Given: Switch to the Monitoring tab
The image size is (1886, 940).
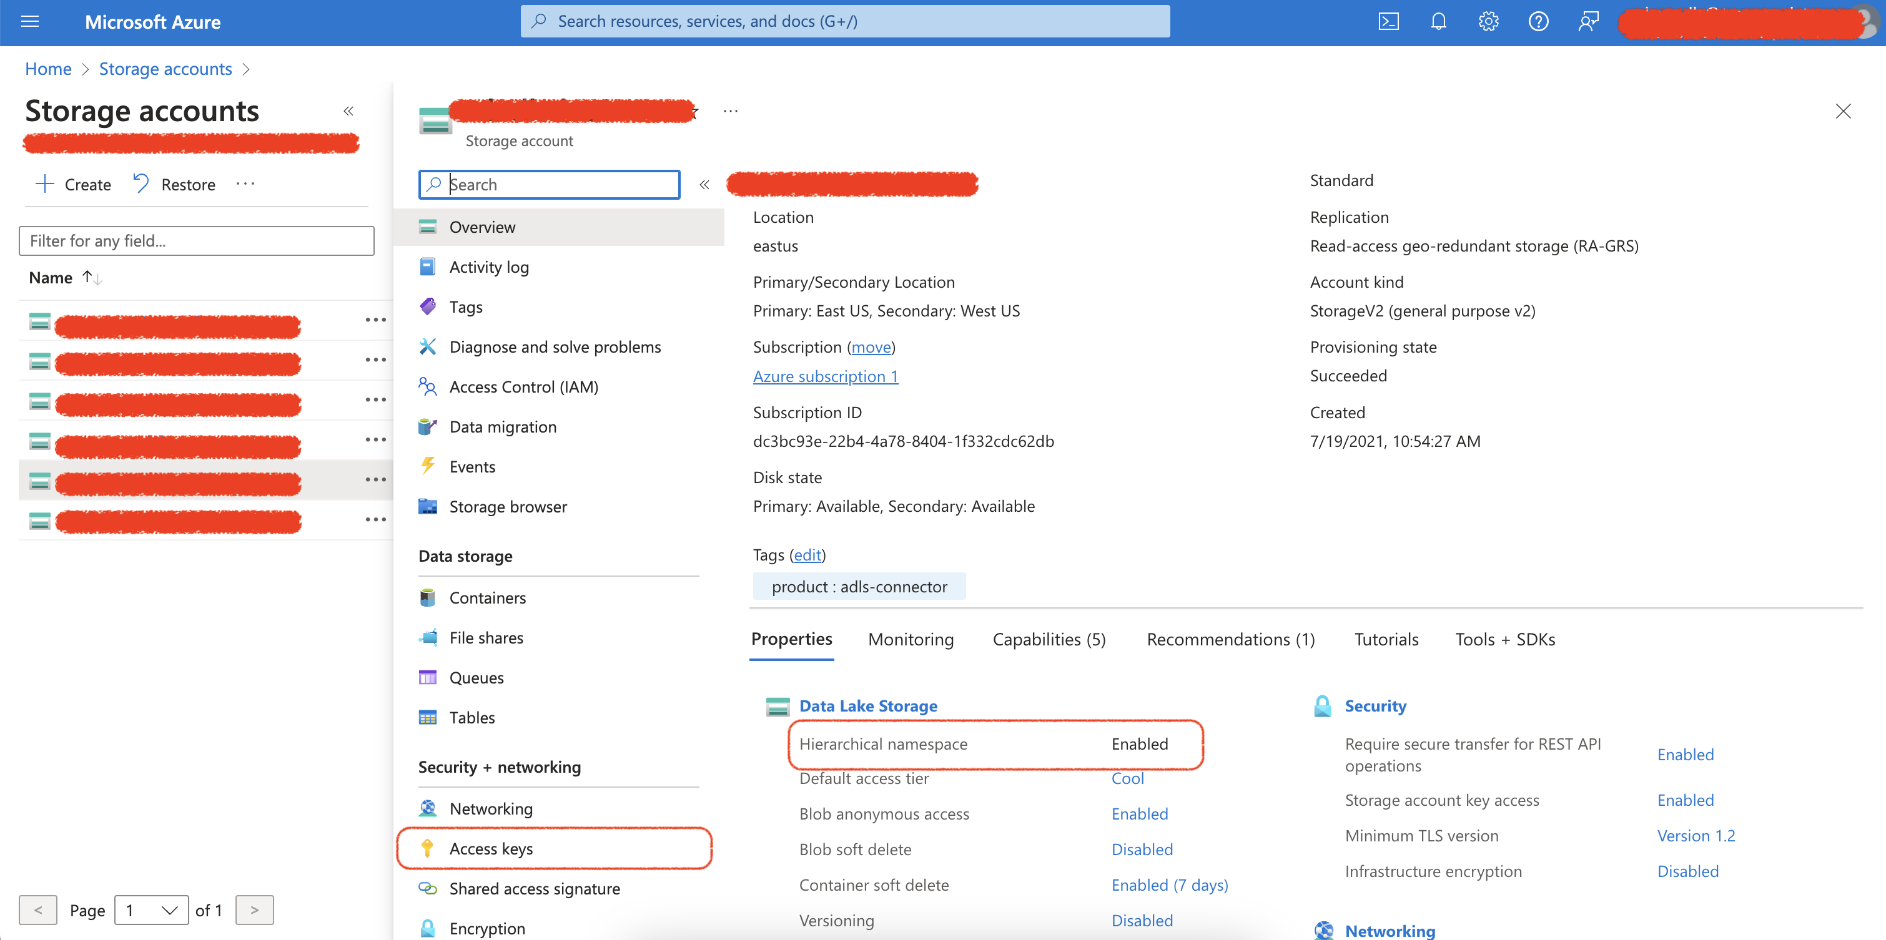Looking at the screenshot, I should [910, 639].
